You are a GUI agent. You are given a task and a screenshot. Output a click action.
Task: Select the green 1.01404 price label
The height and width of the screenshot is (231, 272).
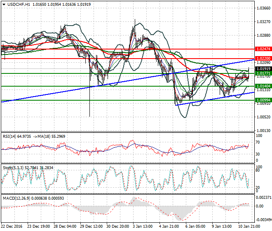click(x=263, y=86)
